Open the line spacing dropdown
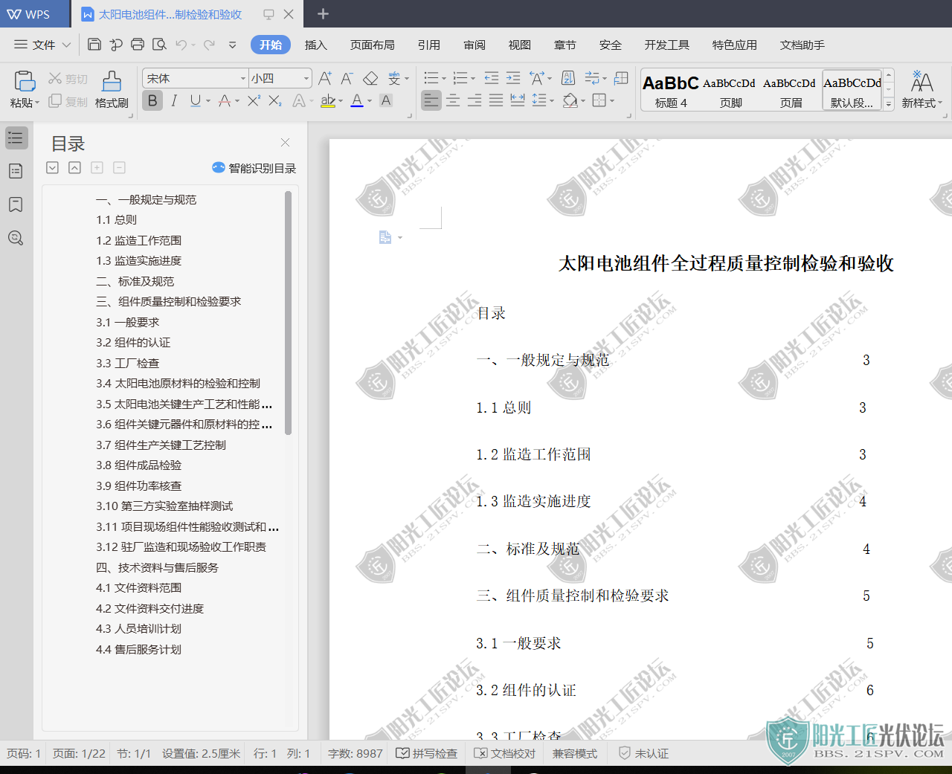 tap(551, 101)
